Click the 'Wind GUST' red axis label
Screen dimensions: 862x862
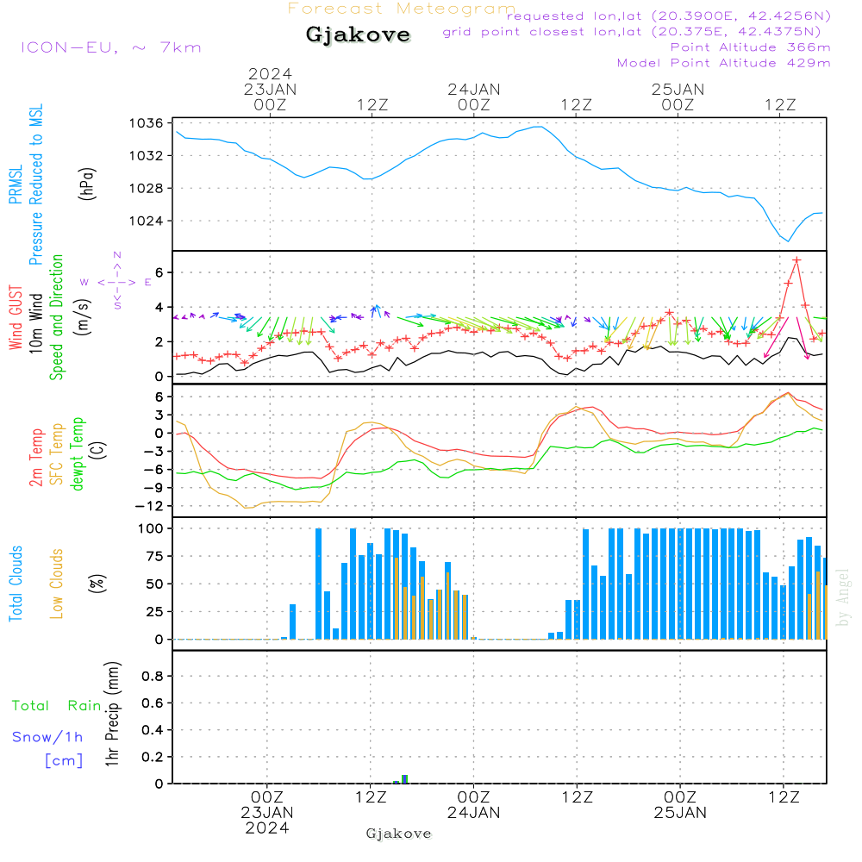click(x=16, y=318)
